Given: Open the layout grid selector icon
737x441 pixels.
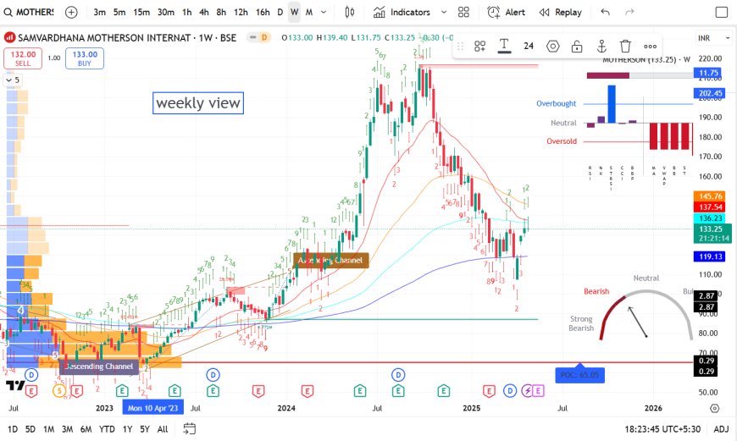Looking at the screenshot, I should point(463,12).
